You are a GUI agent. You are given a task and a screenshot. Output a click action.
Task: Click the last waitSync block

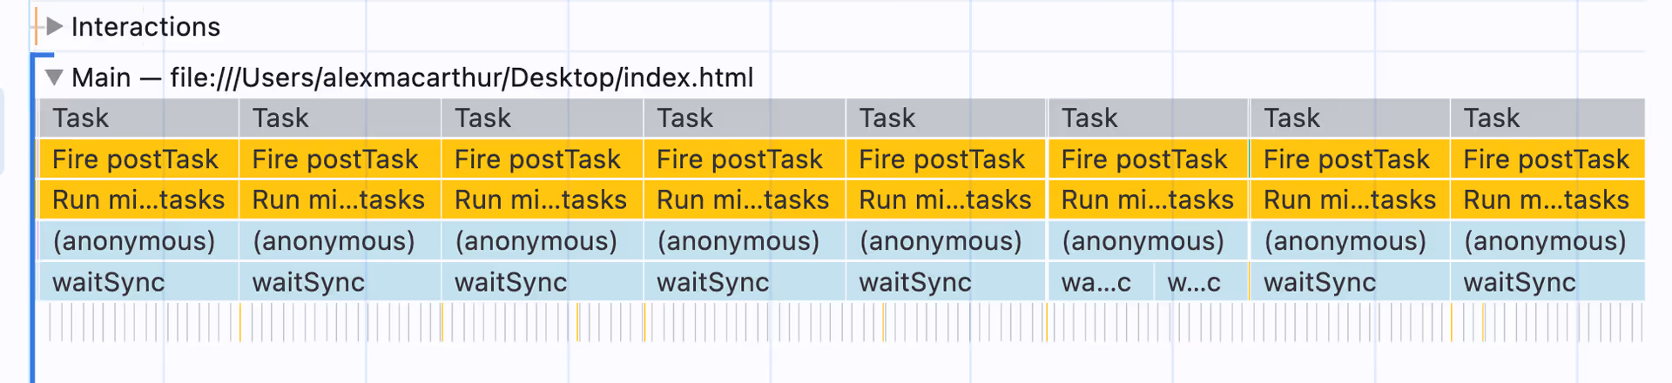[x=1547, y=282]
